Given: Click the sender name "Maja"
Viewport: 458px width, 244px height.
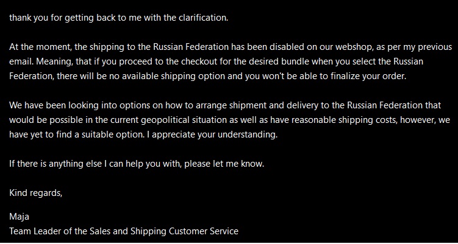Looking at the screenshot, I should pos(20,217).
